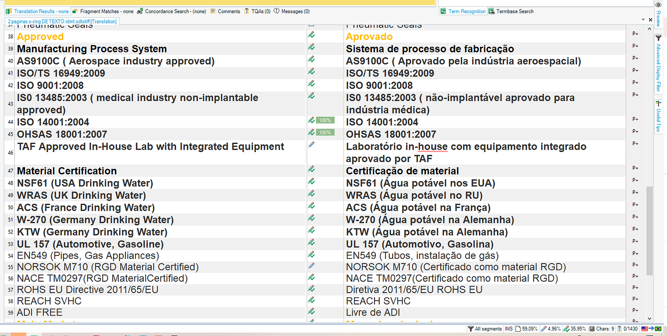
Task: Click the 35,95% translated indicator
Action: pos(575,329)
